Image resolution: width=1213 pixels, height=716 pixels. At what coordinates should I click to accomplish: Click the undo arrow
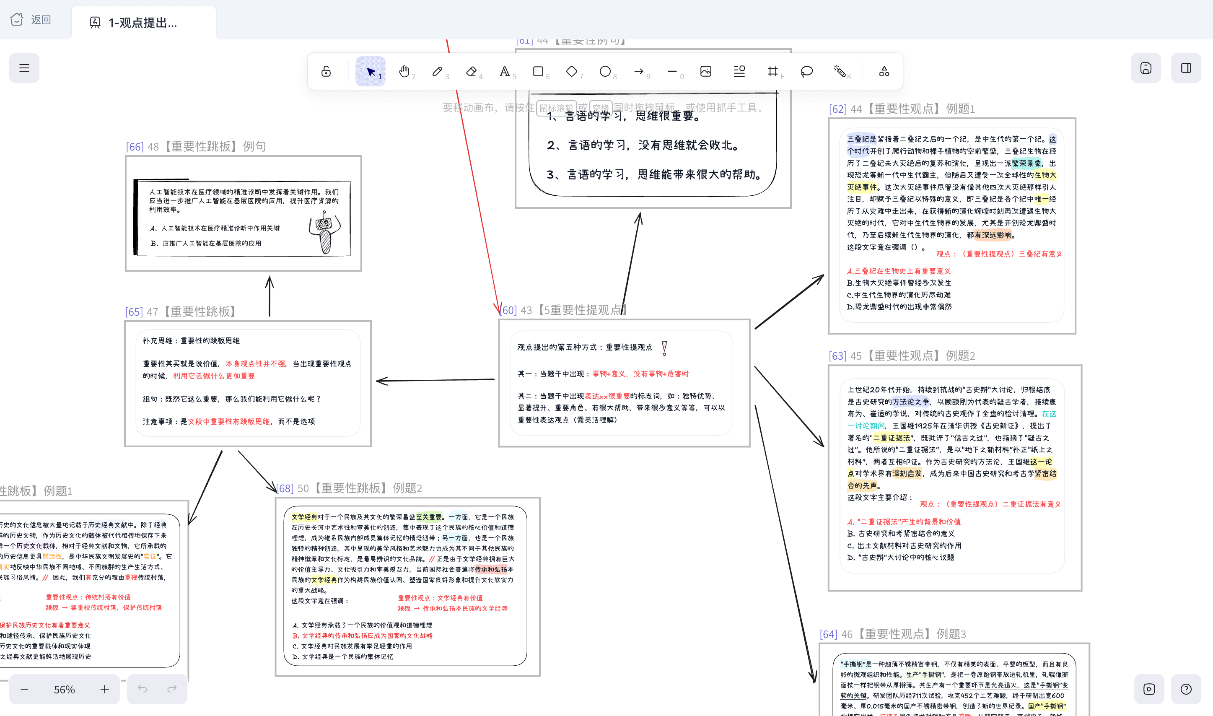[142, 689]
